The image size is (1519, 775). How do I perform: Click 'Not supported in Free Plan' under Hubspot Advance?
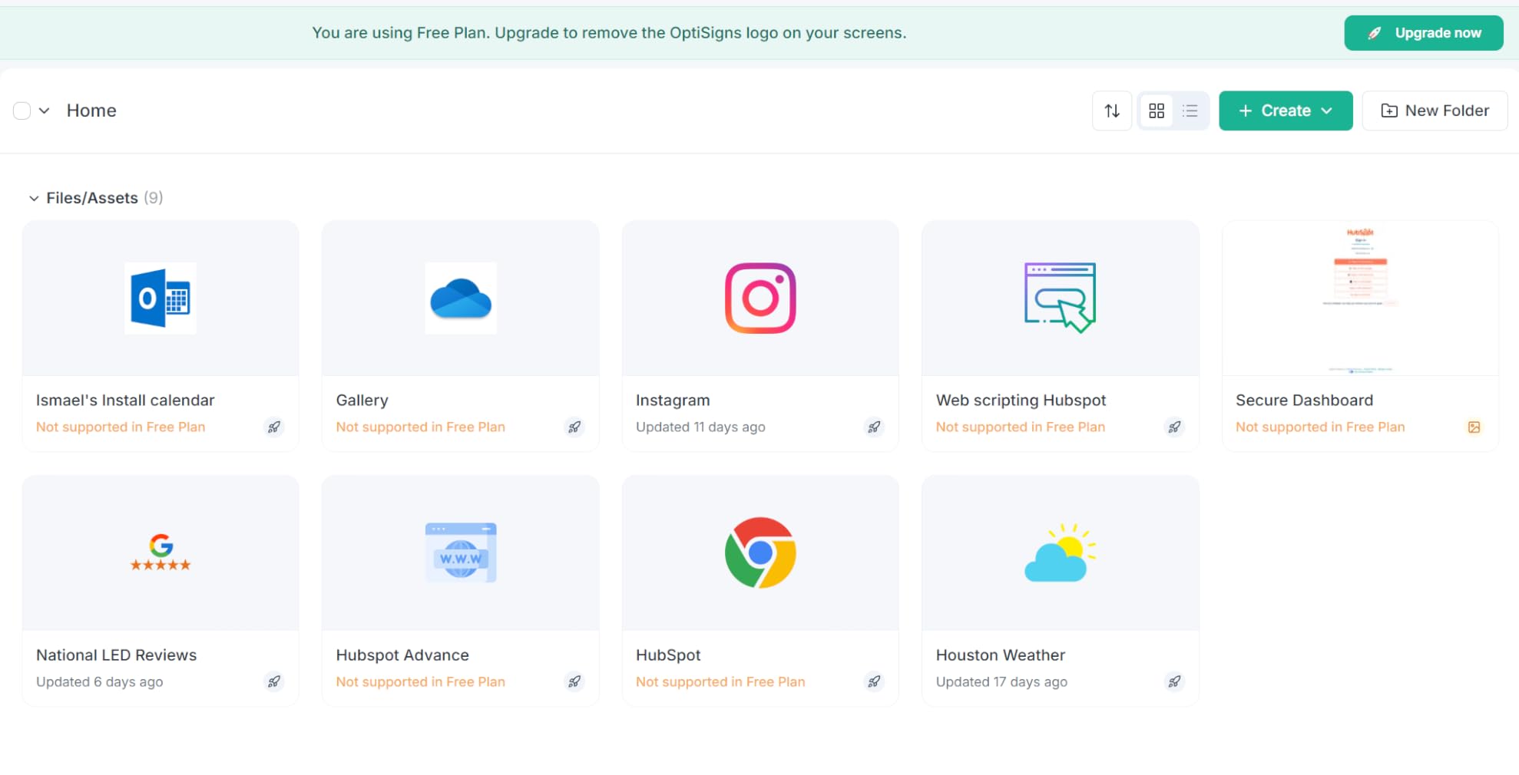pos(421,681)
